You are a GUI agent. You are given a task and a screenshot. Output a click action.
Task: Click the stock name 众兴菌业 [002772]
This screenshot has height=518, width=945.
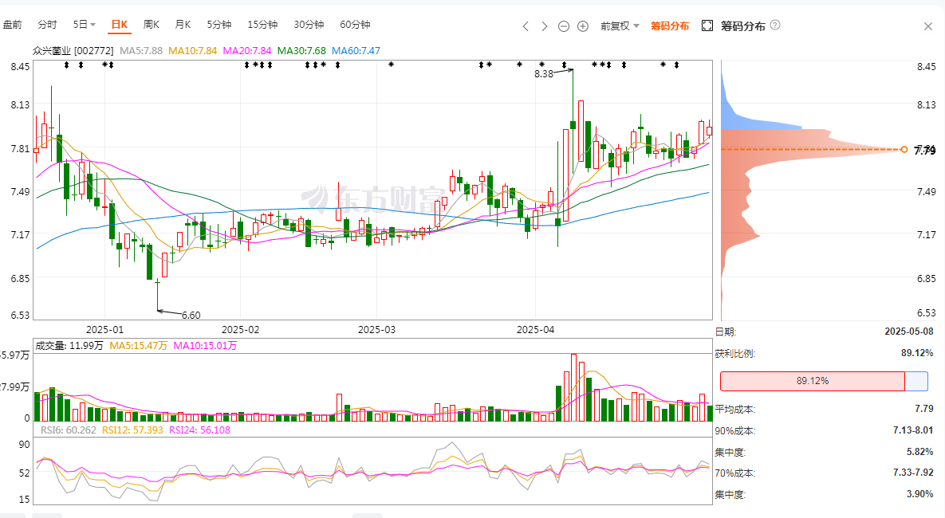73,50
